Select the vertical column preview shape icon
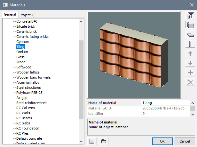Image resolution: width=197 pixels, height=147 pixels. click(x=190, y=44)
